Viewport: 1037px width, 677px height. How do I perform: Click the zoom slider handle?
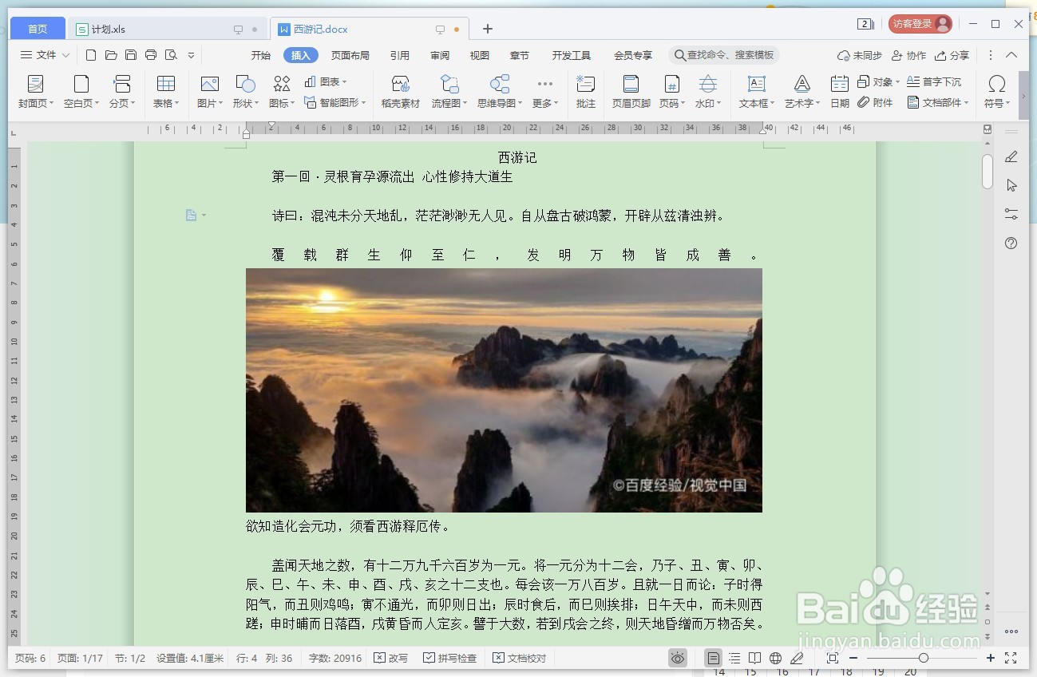point(924,658)
